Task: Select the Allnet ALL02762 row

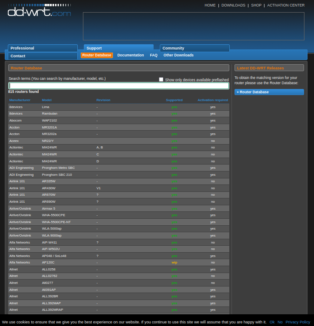Action: (x=119, y=276)
